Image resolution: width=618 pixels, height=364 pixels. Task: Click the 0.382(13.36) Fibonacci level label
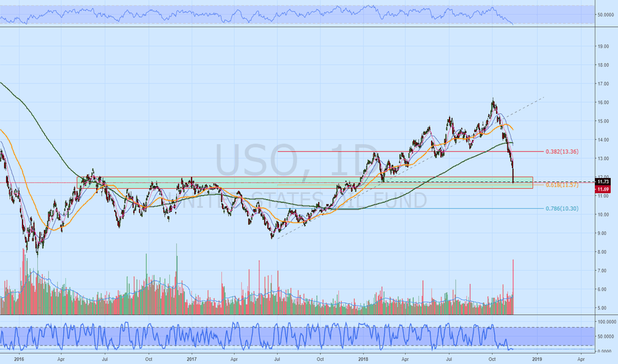click(562, 152)
